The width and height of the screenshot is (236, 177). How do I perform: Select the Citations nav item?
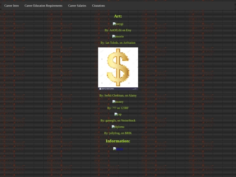pyautogui.click(x=98, y=6)
